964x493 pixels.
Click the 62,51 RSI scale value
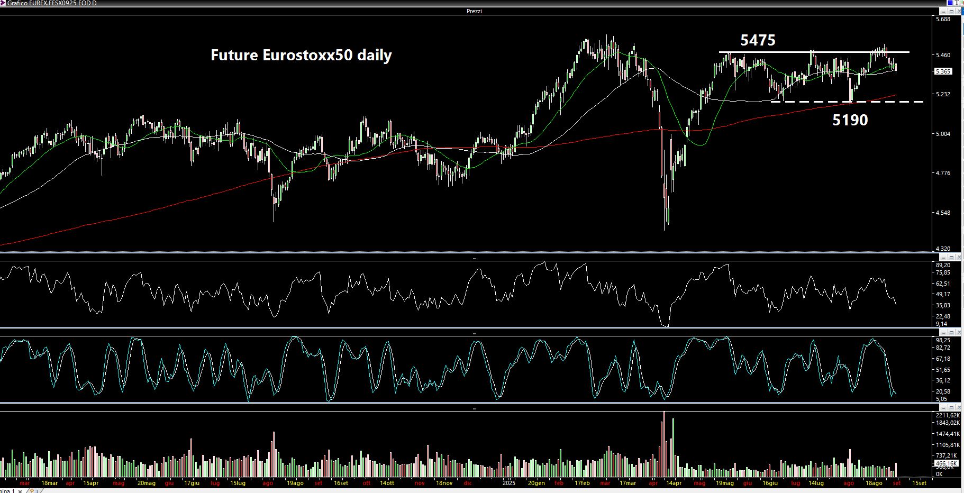tap(943, 284)
